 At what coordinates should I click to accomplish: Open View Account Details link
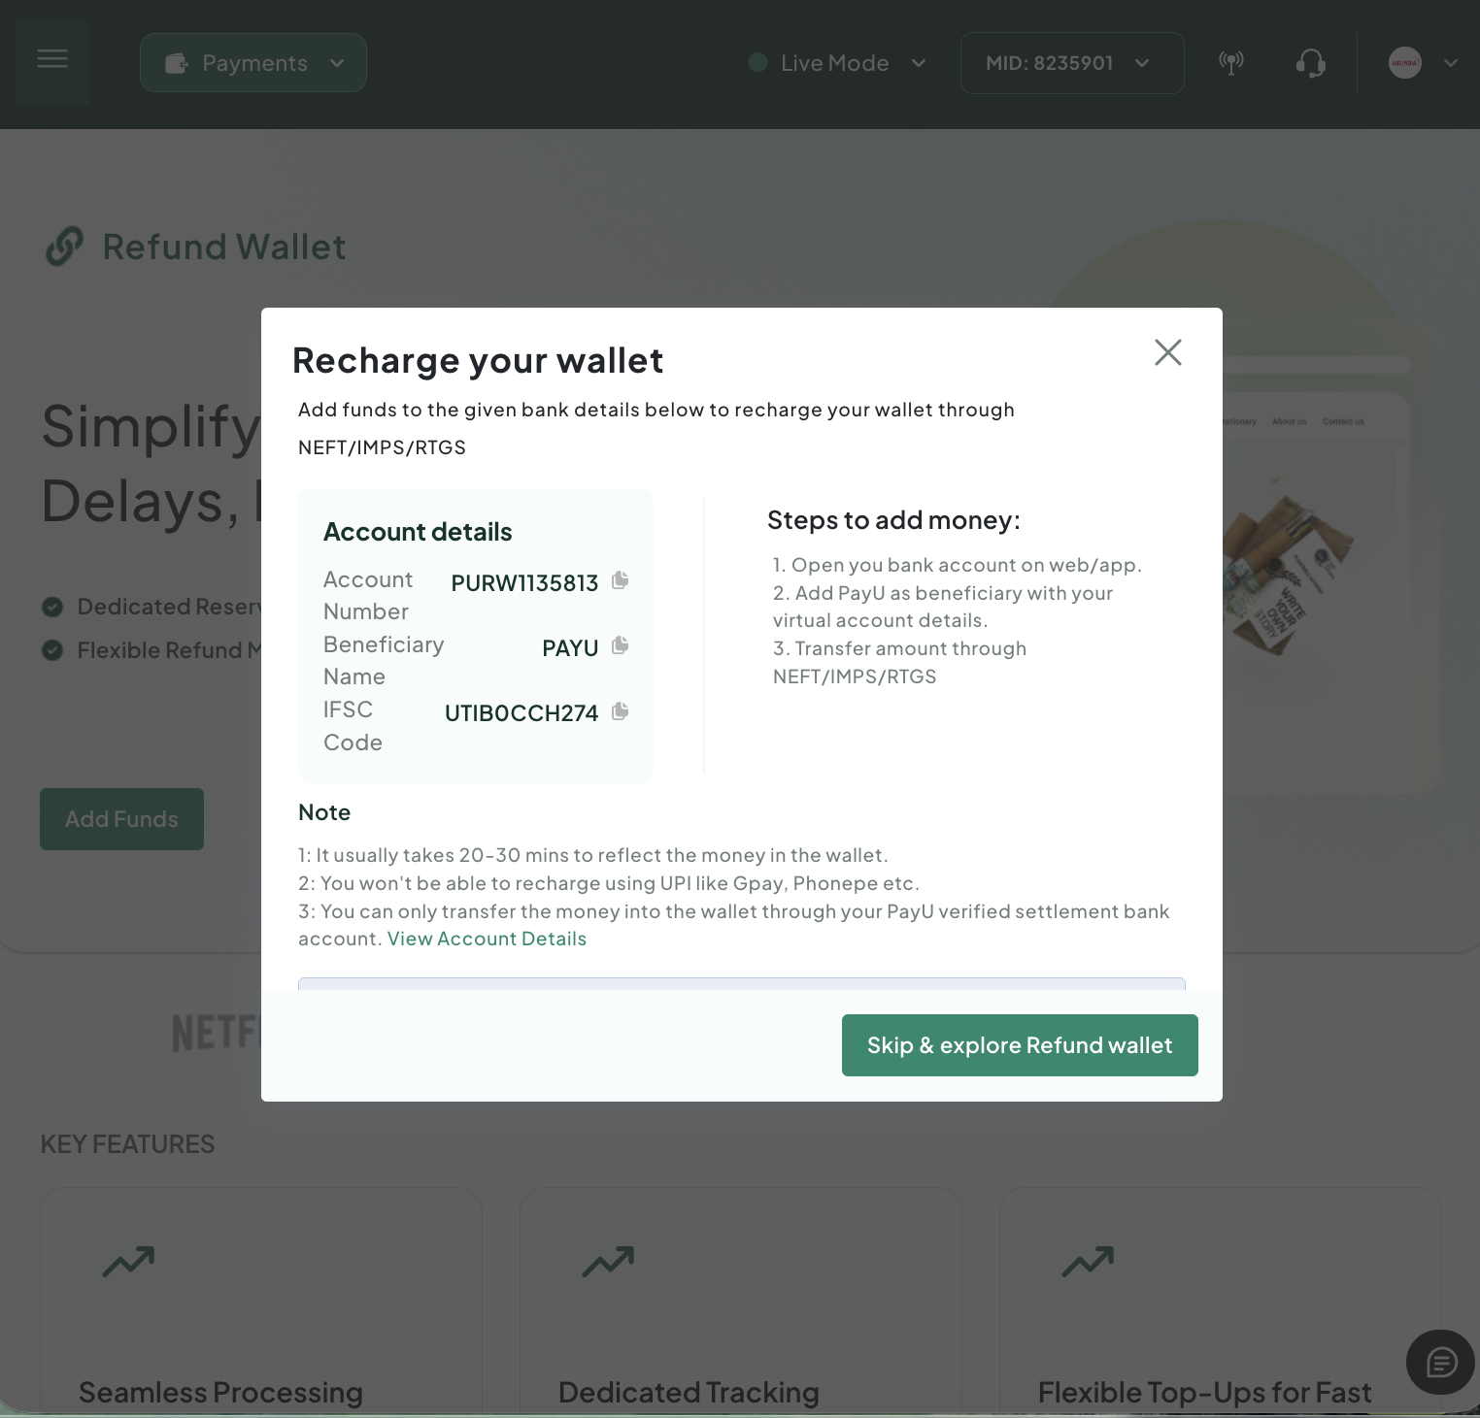[486, 939]
